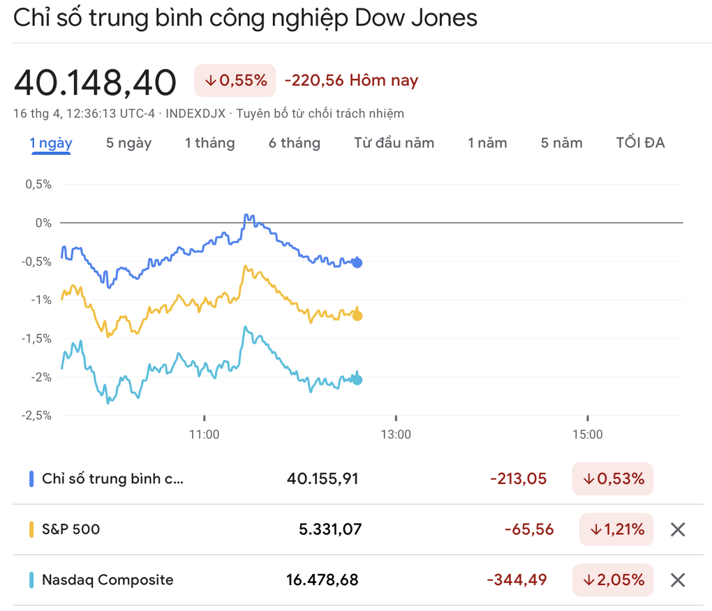Screen dimensions: 712x611
Task: Click the Dow Jones 0,53% change badge
Action: coord(612,479)
